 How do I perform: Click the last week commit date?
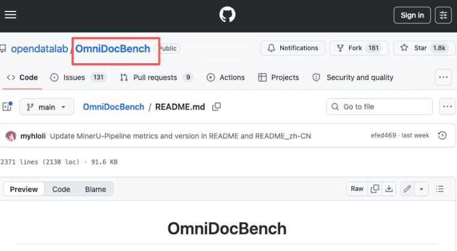pyautogui.click(x=416, y=135)
